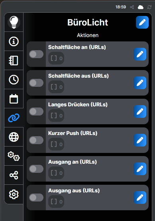This screenshot has height=221, width=155.
Task: Open the calendar schedule icon
Action: tap(14, 99)
